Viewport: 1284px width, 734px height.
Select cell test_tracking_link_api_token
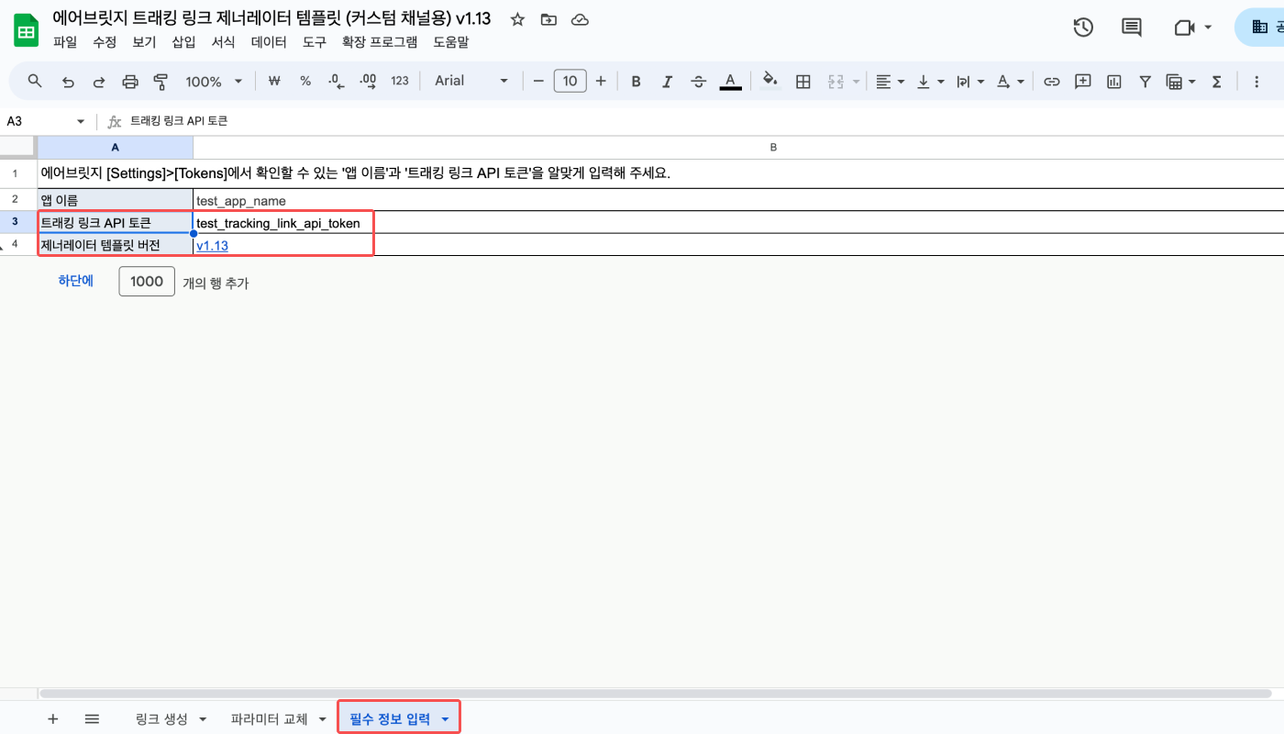tap(738, 222)
